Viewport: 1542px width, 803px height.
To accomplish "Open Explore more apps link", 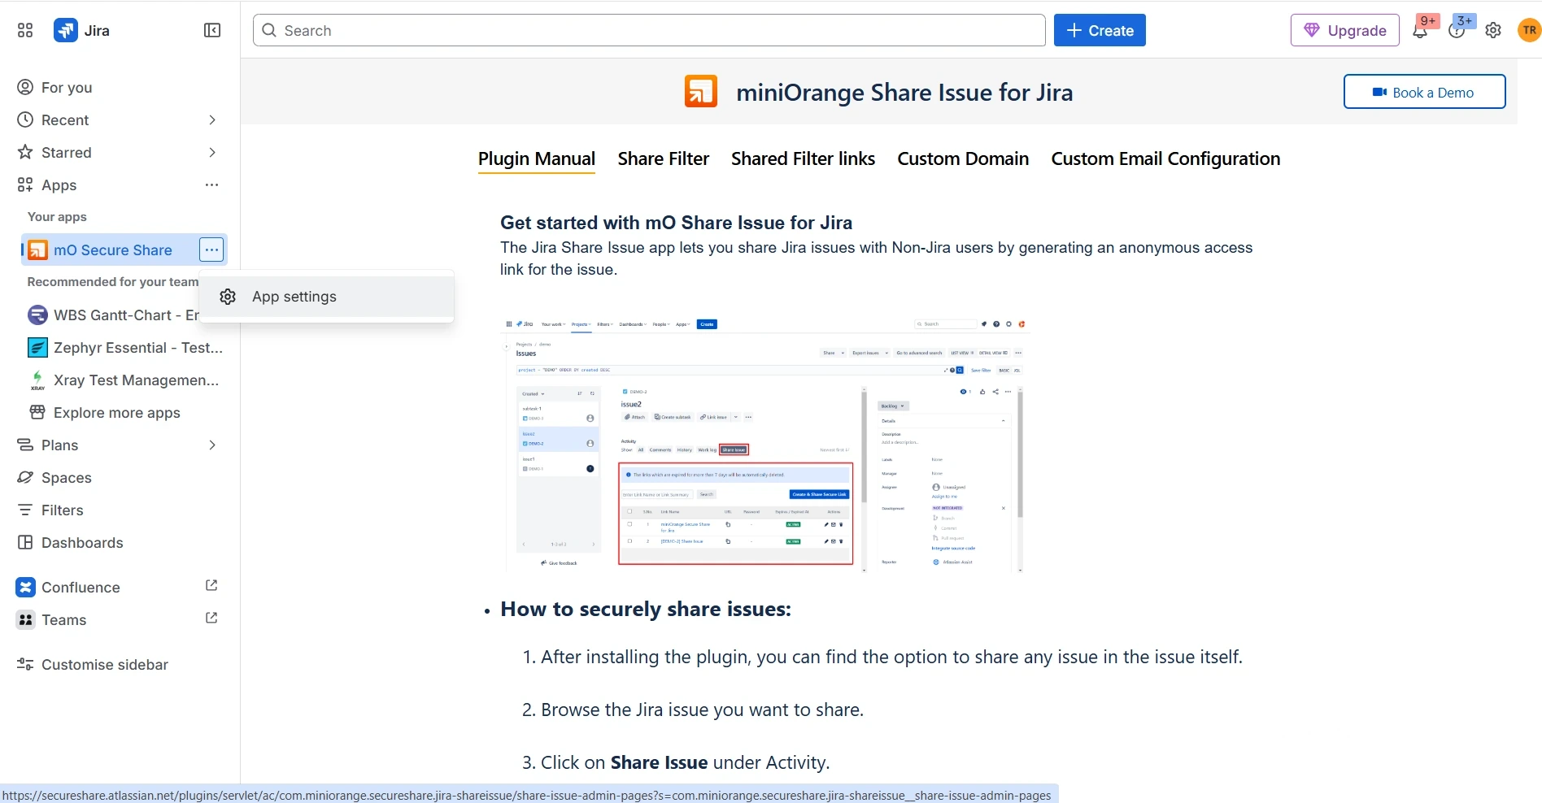I will pos(117,412).
